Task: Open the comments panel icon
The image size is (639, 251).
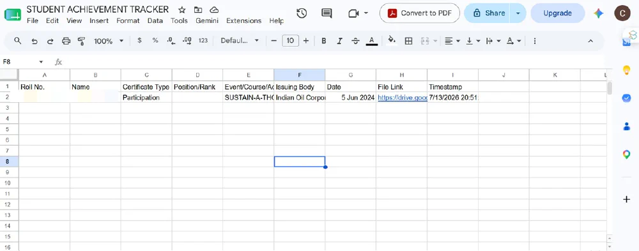Action: point(327,13)
